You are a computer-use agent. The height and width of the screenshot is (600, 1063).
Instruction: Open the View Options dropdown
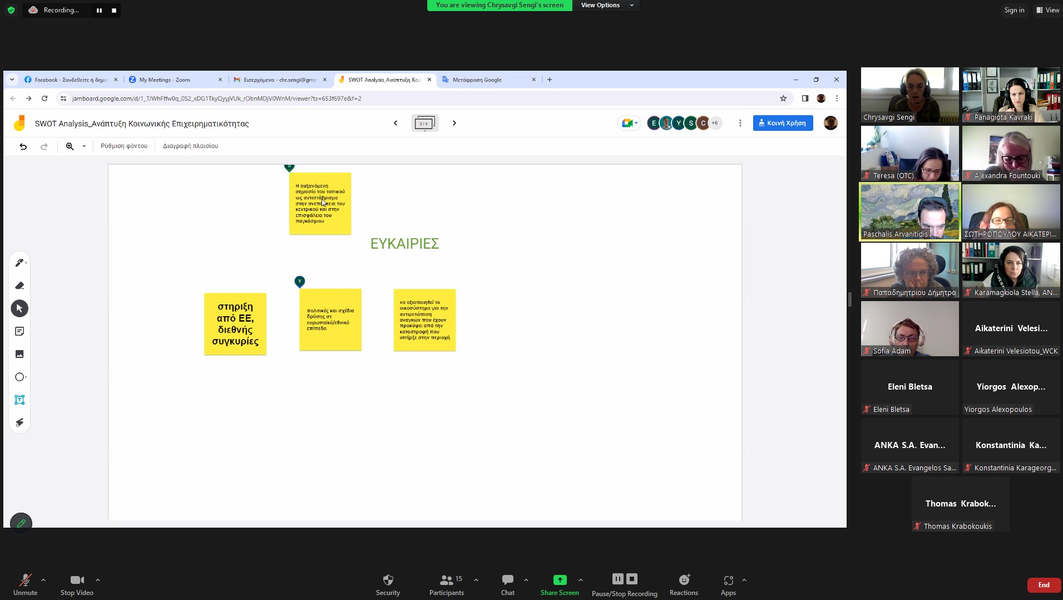click(606, 5)
